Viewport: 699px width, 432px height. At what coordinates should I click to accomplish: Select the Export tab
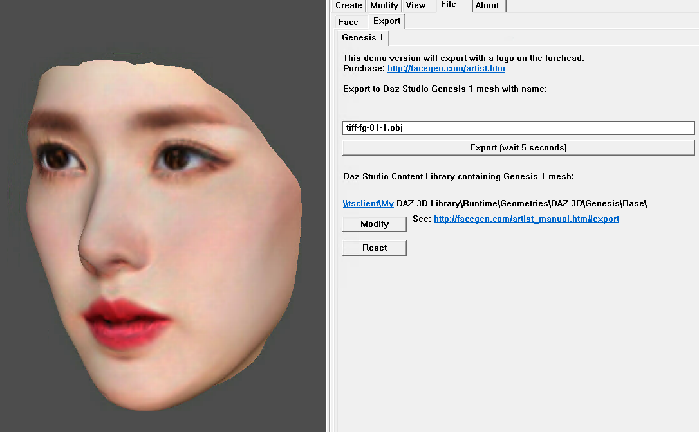386,21
